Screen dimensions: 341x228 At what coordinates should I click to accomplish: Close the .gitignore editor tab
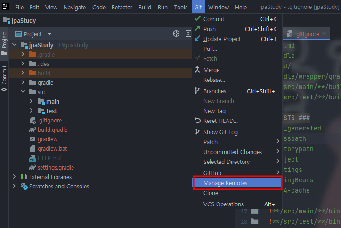coord(324,33)
